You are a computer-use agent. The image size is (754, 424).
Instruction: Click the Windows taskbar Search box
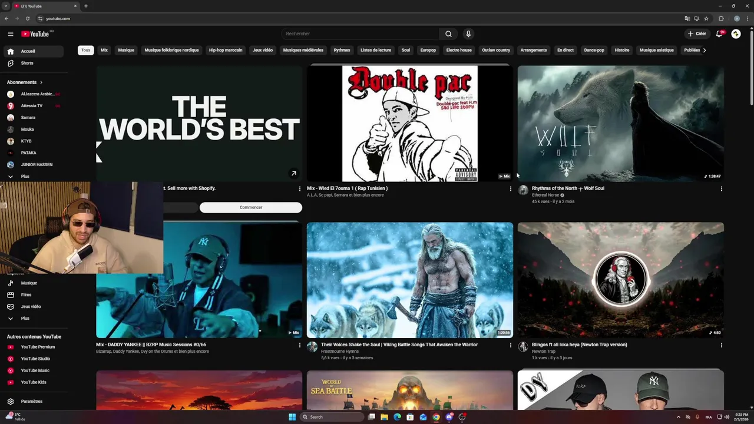pyautogui.click(x=332, y=417)
